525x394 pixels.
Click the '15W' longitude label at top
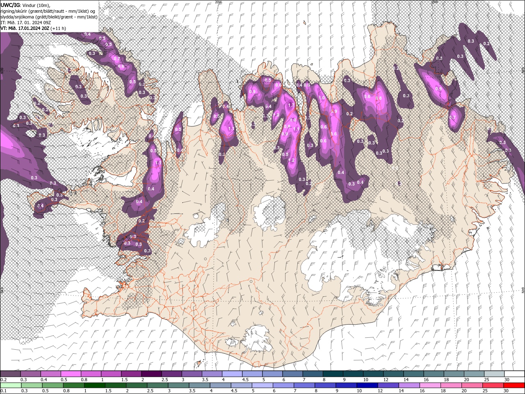[434, 2]
